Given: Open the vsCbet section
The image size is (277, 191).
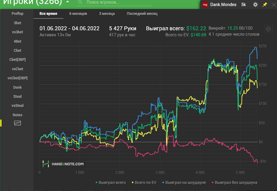Looking at the screenshot, I should [x=17, y=69].
